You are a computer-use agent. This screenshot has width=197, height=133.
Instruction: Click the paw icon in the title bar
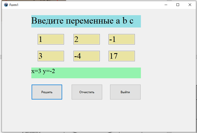[6, 5]
